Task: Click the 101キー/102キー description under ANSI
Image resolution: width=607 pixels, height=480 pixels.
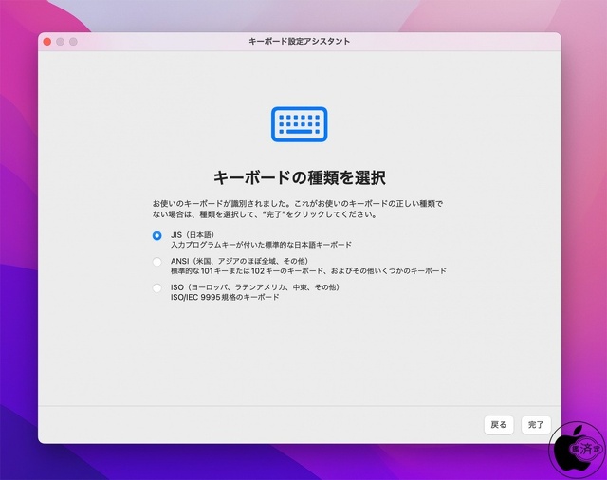Action: [307, 271]
